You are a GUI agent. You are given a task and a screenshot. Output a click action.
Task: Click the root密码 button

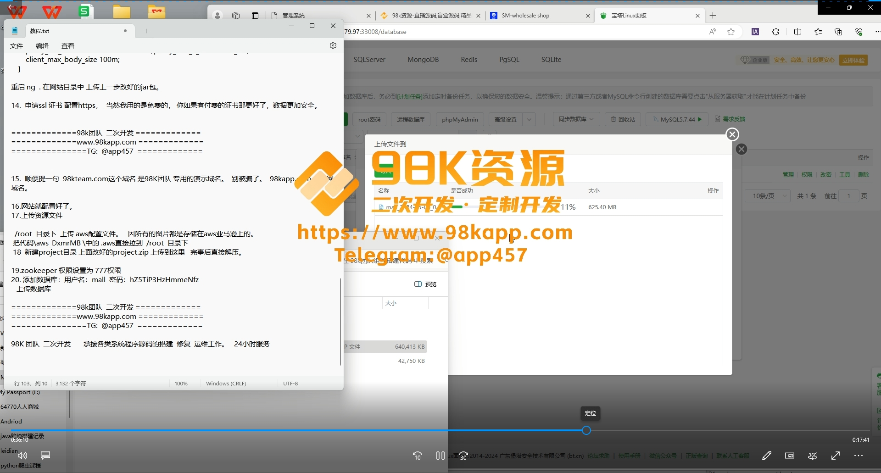369,119
